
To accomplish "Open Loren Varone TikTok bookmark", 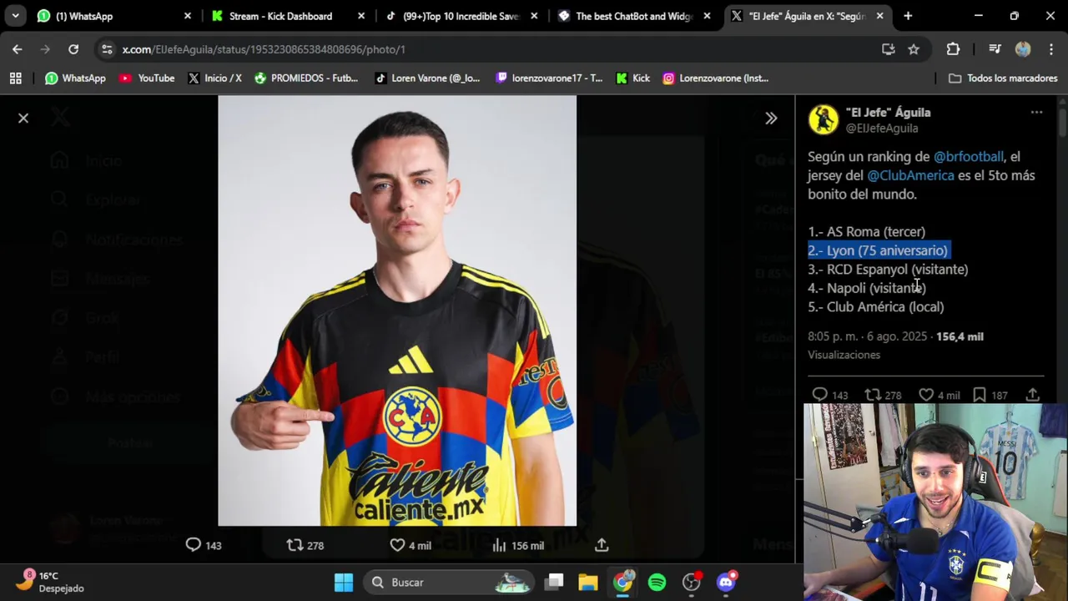I will pos(427,78).
